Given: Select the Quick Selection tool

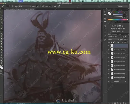Looking at the screenshot, I should 2,20.
